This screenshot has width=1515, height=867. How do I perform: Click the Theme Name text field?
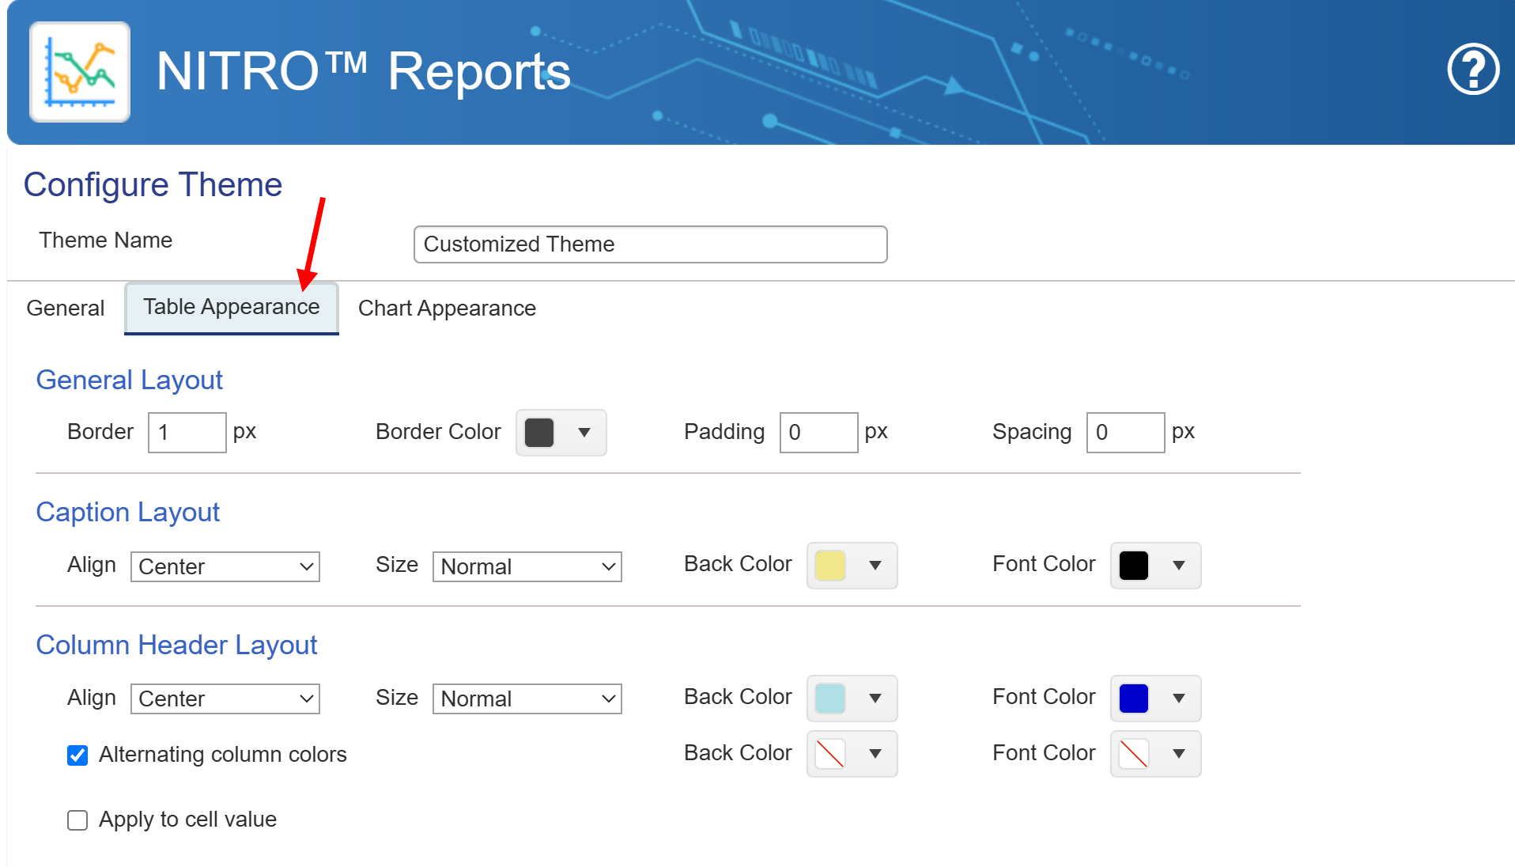[650, 244]
